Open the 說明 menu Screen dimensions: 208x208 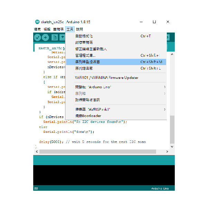pyautogui.click(x=80, y=29)
